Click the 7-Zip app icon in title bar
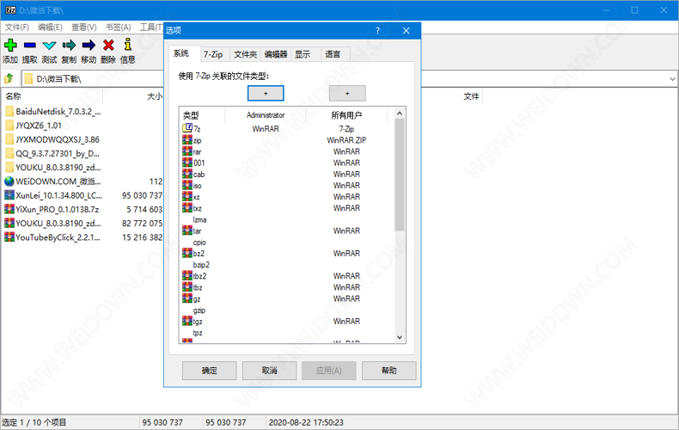This screenshot has width=679, height=430. (10, 10)
